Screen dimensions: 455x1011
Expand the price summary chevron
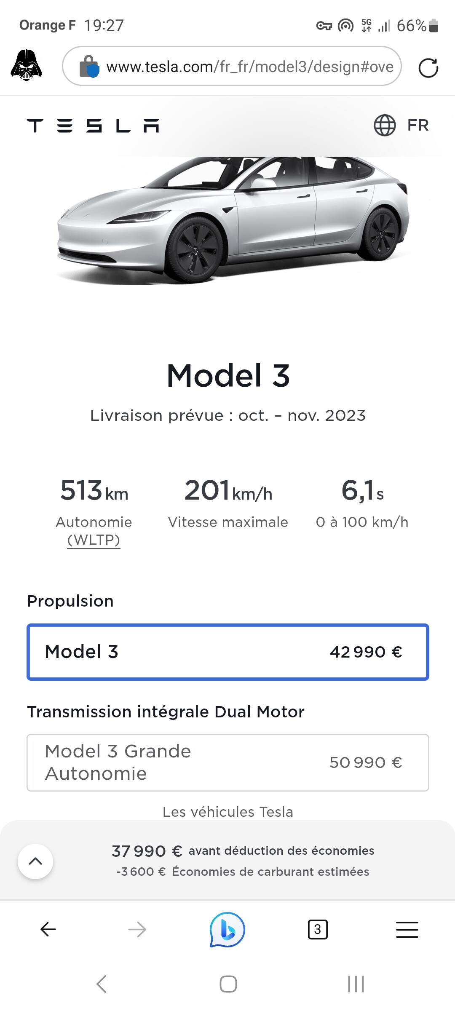(x=35, y=861)
